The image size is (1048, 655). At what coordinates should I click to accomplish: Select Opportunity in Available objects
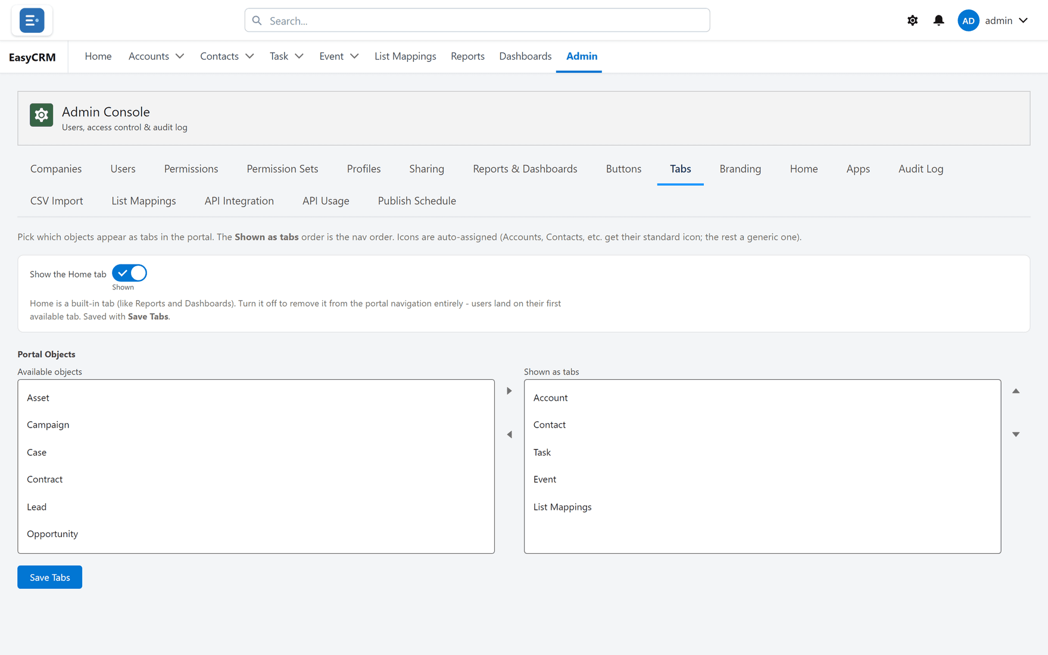coord(256,534)
